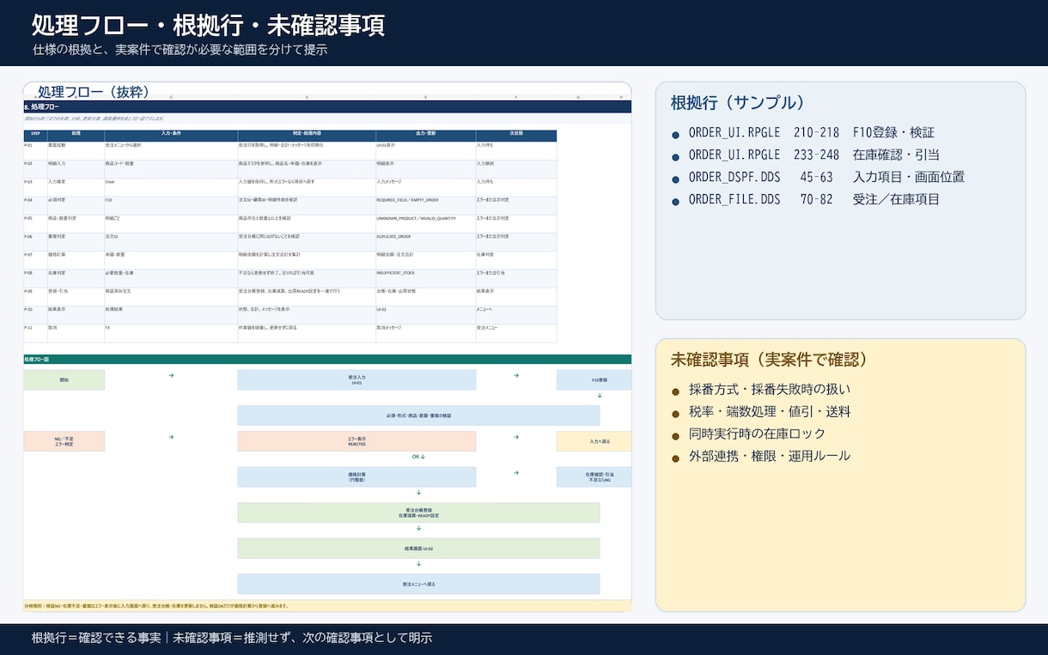Click the heading 根拠行（サンプル）

click(x=738, y=102)
